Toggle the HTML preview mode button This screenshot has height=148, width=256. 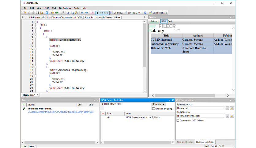164,21
